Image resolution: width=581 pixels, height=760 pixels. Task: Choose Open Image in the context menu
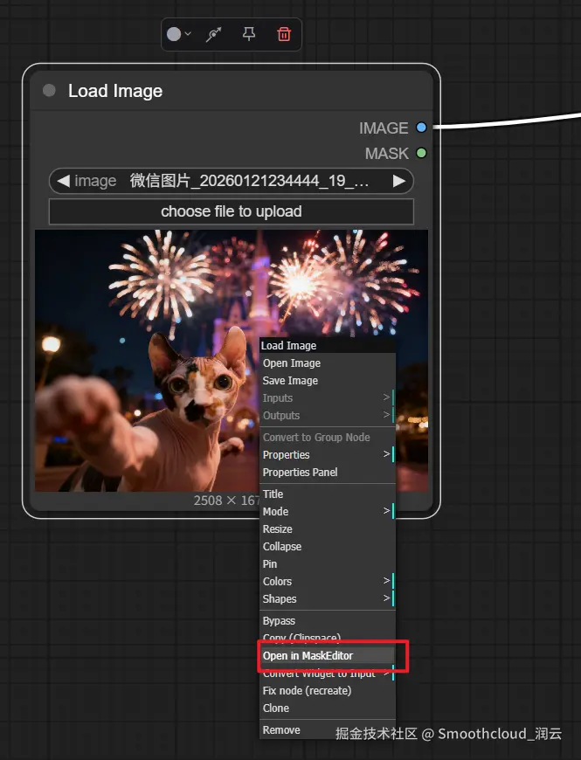pyautogui.click(x=328, y=363)
